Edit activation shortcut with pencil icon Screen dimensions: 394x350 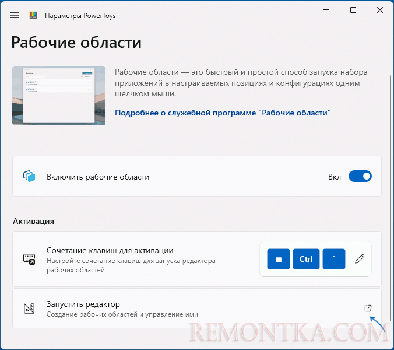click(360, 259)
